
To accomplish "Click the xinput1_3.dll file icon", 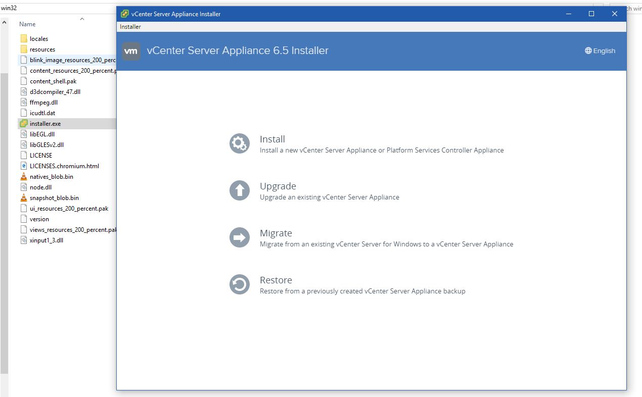I will click(24, 240).
